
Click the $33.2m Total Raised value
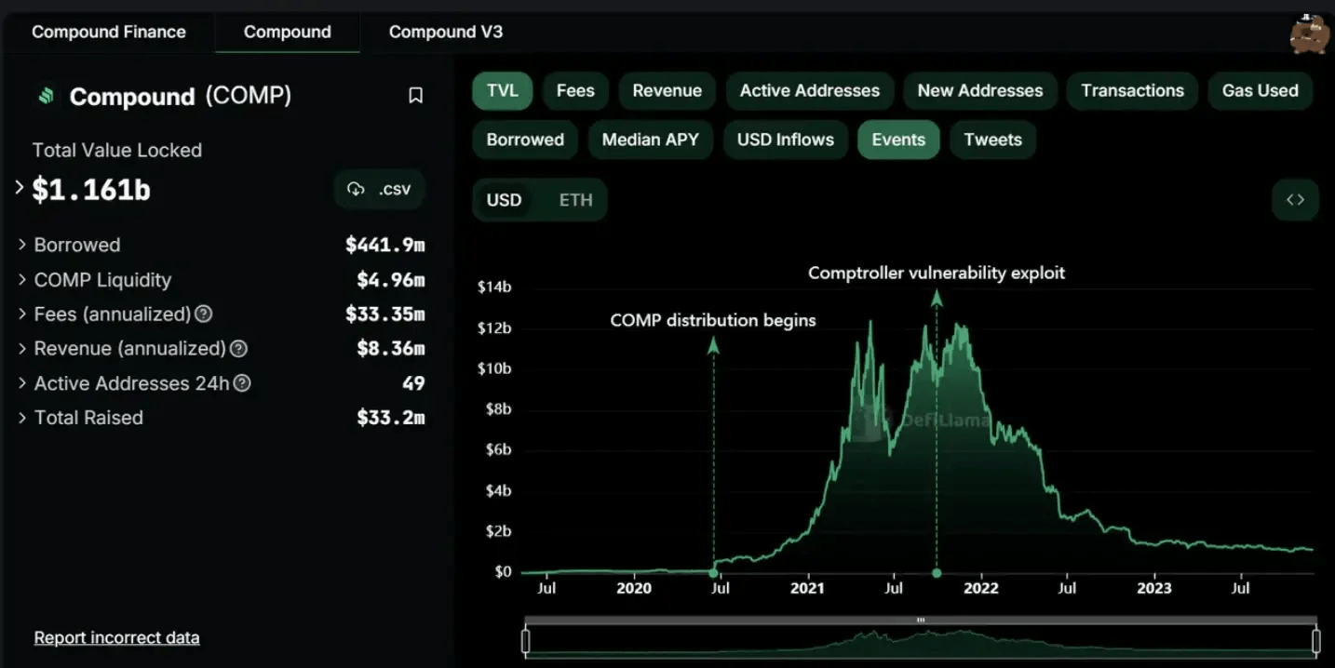(391, 418)
